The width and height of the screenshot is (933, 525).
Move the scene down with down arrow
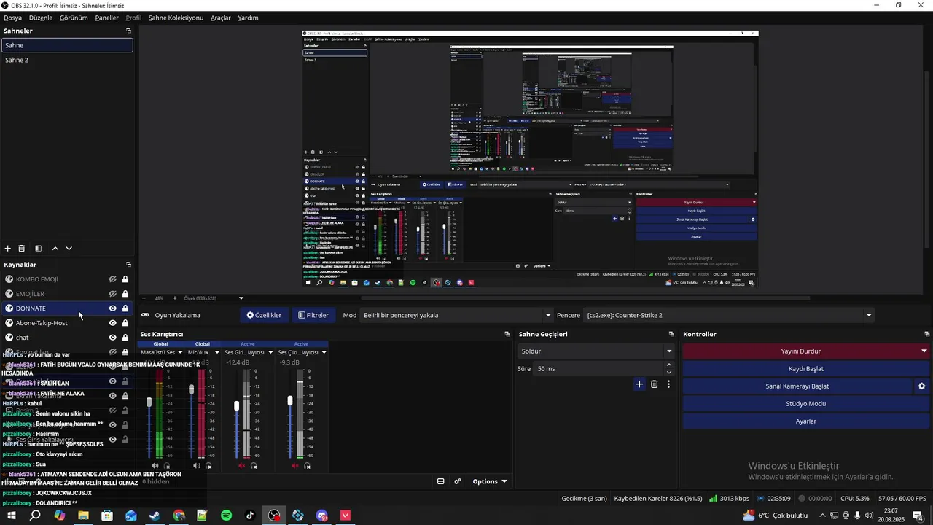(69, 249)
